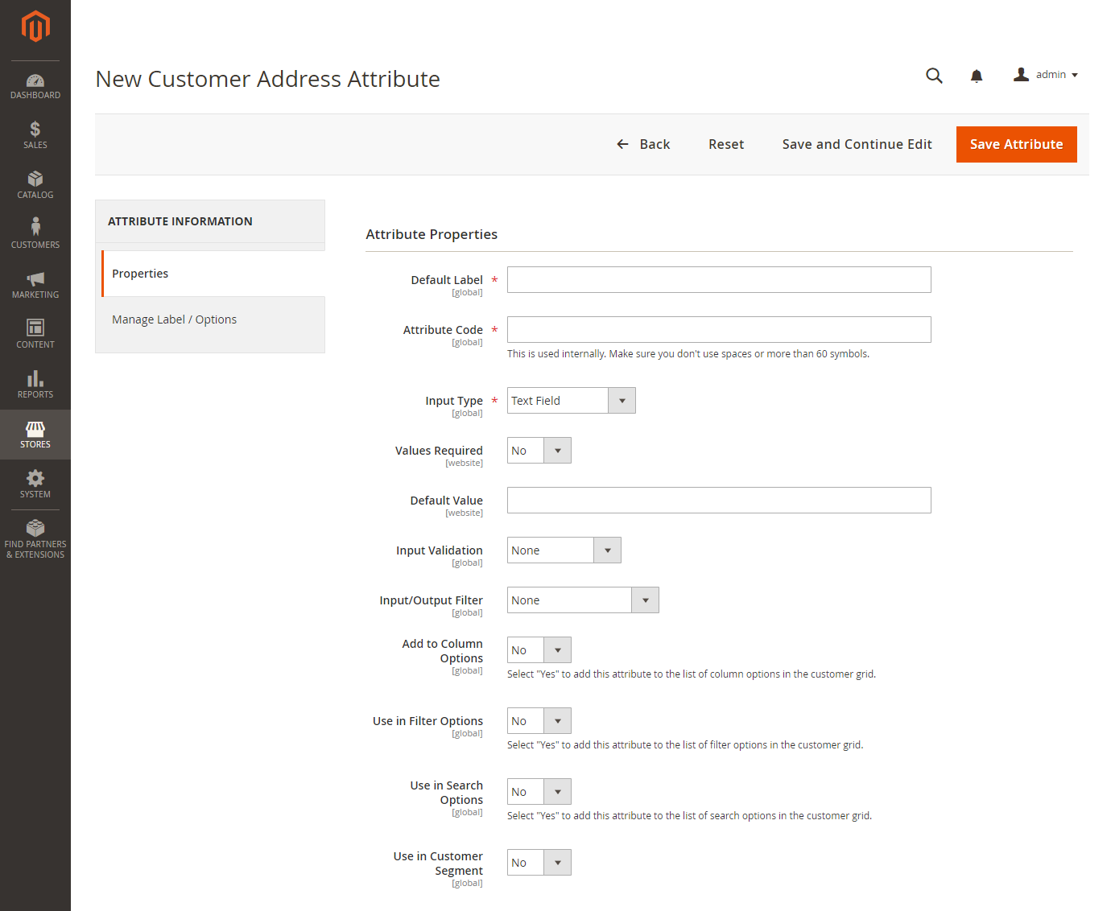This screenshot has height=911, width=1111.
Task: Click the Input Type field label
Action: tap(454, 401)
